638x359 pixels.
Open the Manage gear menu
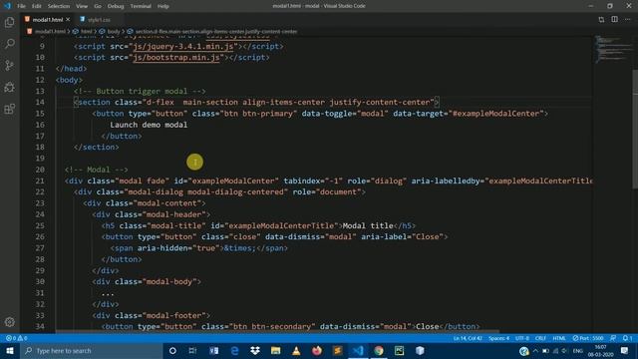(9, 322)
